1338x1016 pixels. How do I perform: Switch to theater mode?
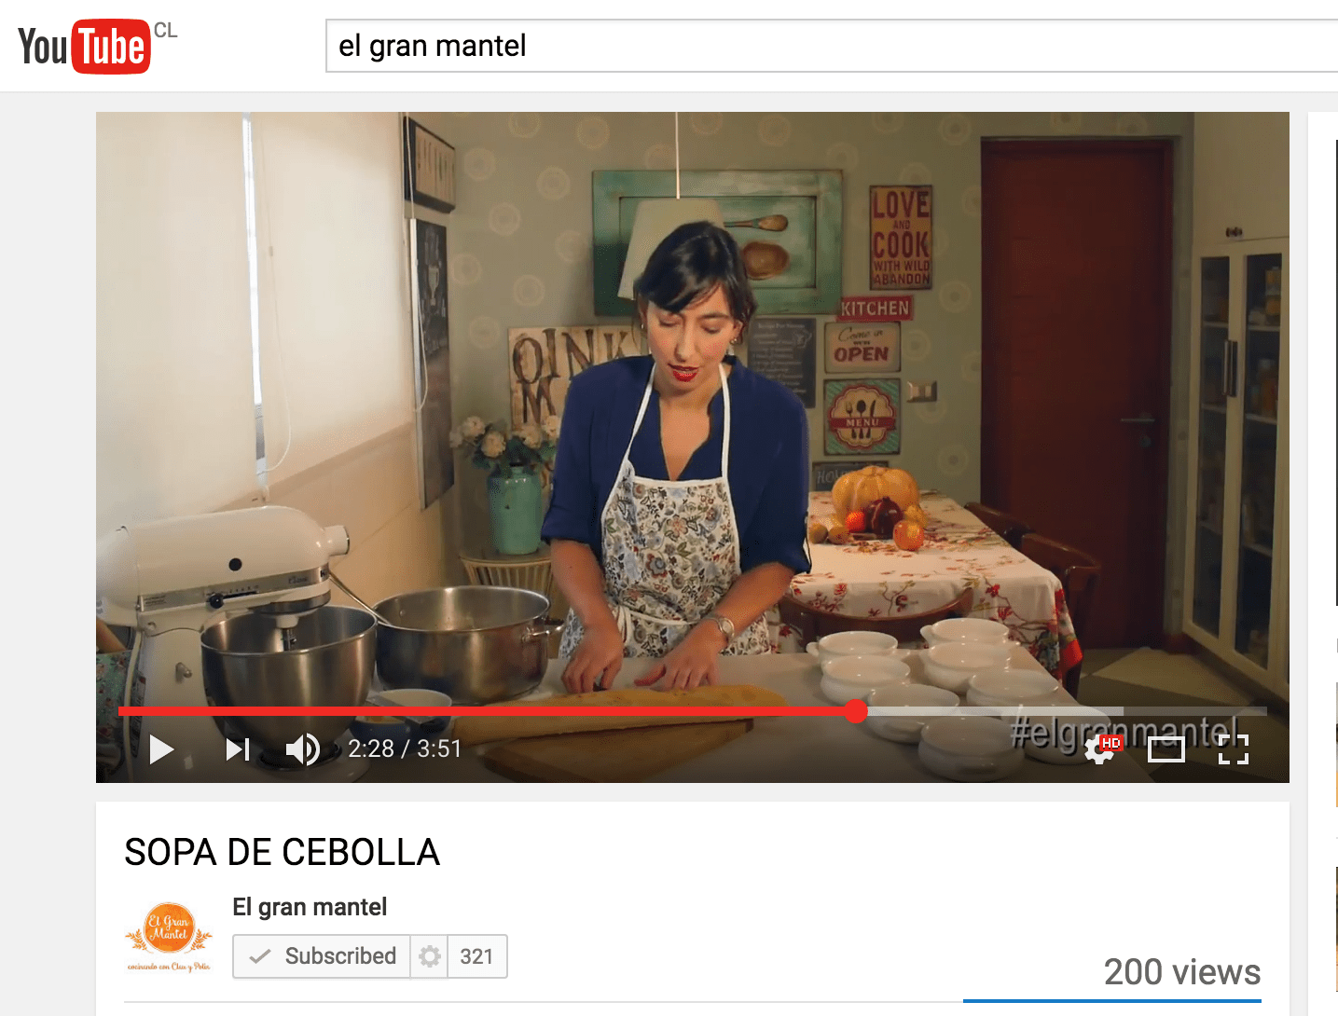(1166, 749)
